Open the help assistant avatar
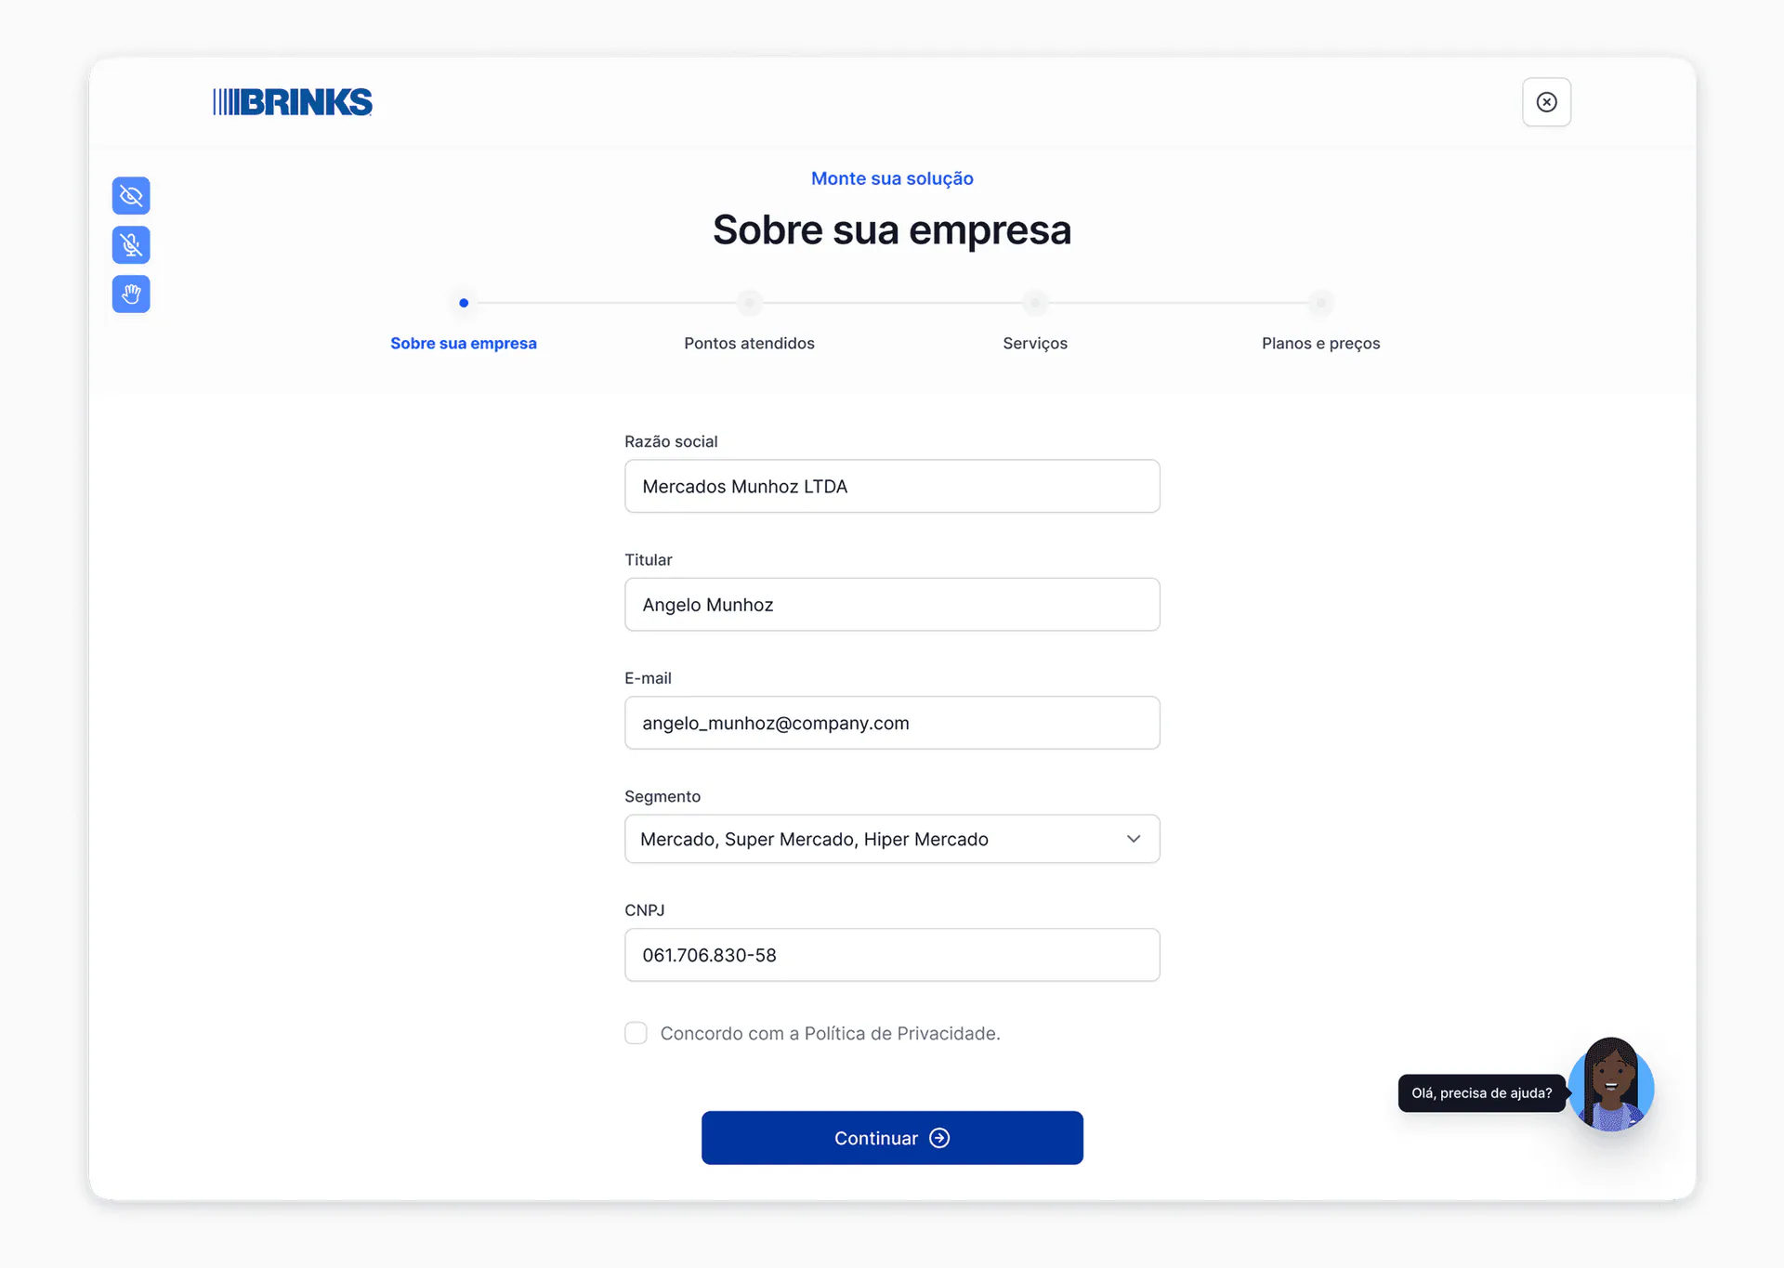Viewport: 1784px width, 1268px height. point(1611,1086)
